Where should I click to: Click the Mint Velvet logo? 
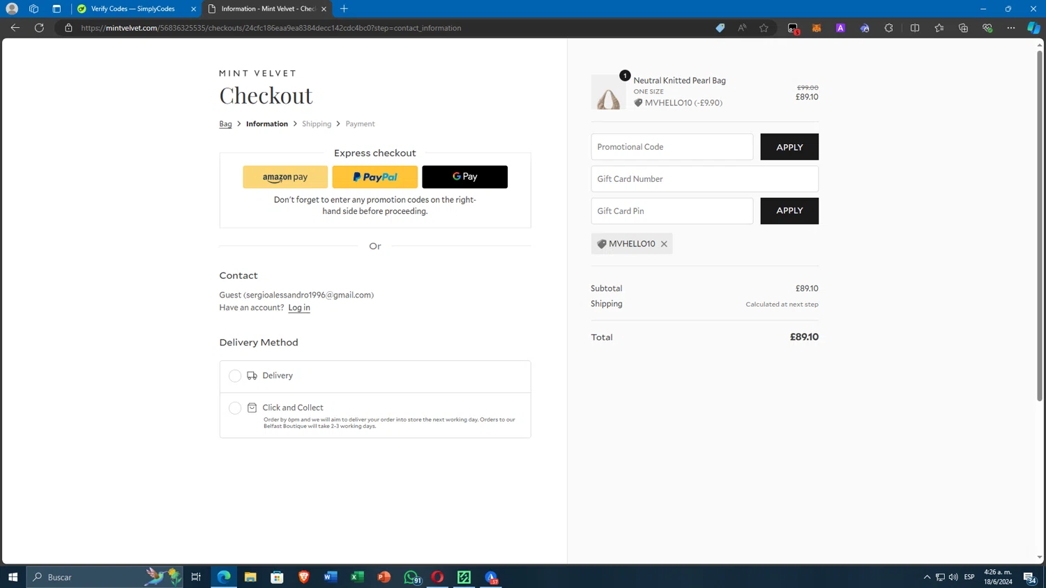pos(258,73)
